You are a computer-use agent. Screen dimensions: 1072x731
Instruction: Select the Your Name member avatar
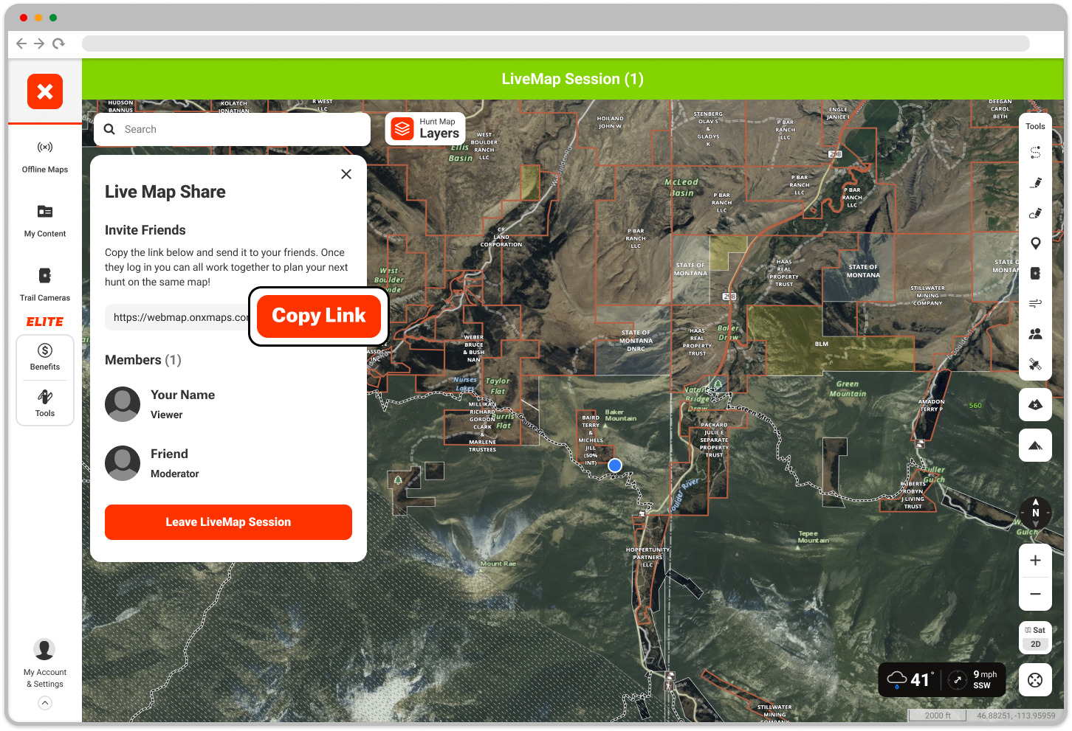123,404
